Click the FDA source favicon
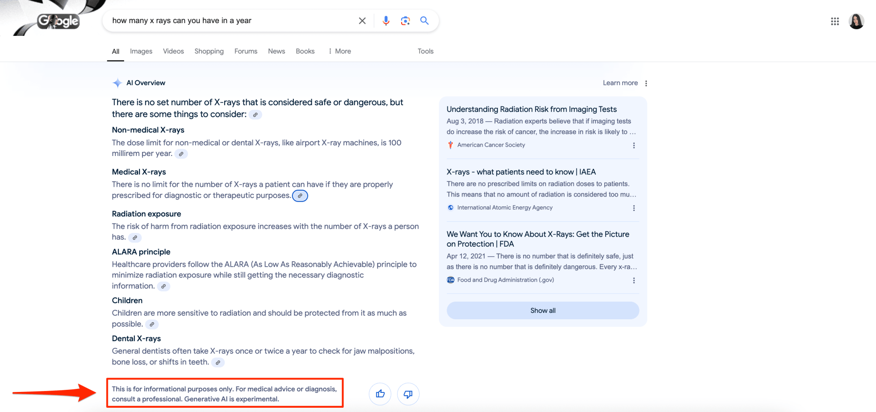The width and height of the screenshot is (876, 412). (x=450, y=280)
